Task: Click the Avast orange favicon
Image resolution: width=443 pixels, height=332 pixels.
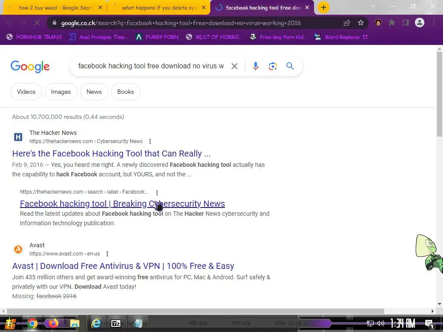Action: click(x=18, y=249)
